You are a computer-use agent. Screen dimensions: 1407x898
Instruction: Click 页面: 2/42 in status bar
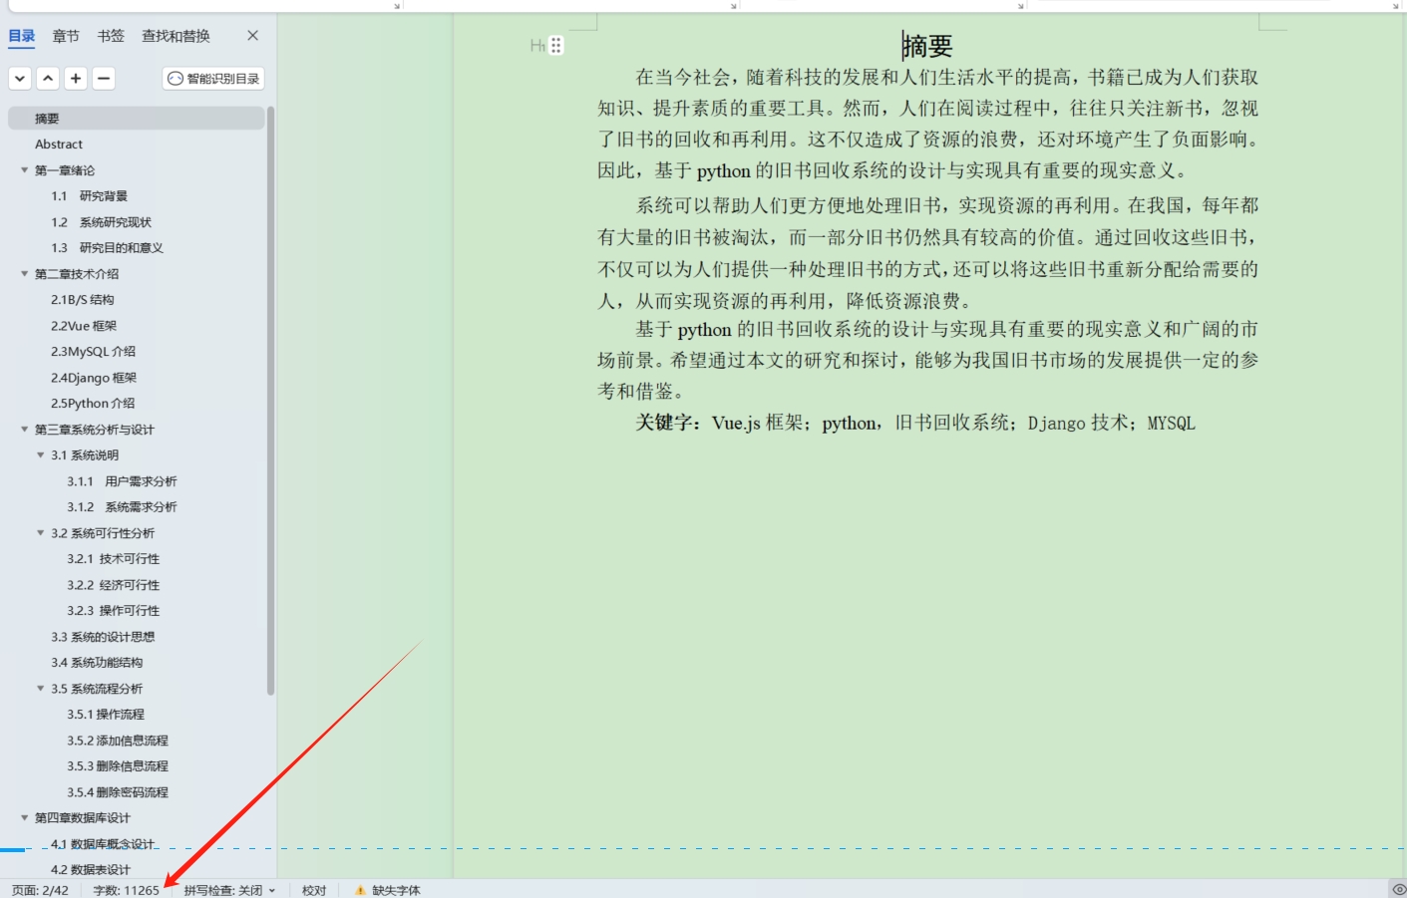tap(40, 890)
